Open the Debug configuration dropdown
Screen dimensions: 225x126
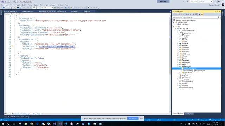(x=36, y=8)
